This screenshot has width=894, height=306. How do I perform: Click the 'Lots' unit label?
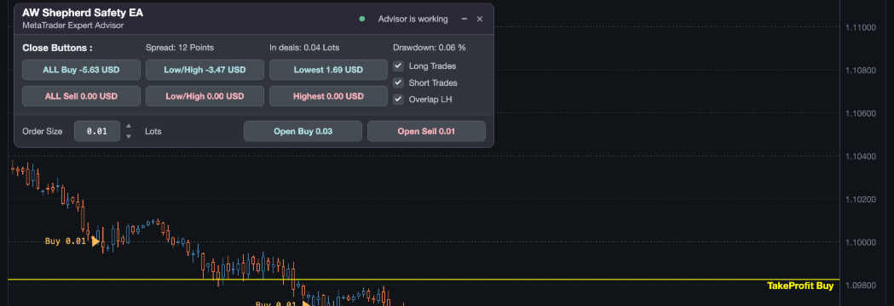point(153,132)
